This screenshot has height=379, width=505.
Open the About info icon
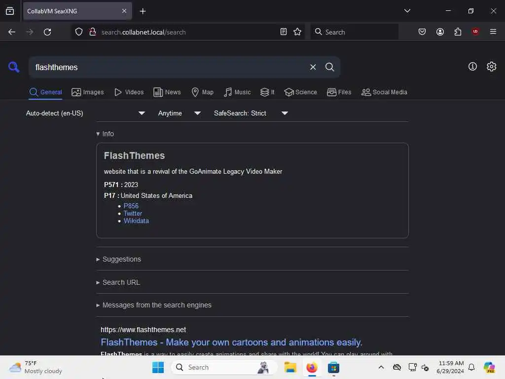472,67
